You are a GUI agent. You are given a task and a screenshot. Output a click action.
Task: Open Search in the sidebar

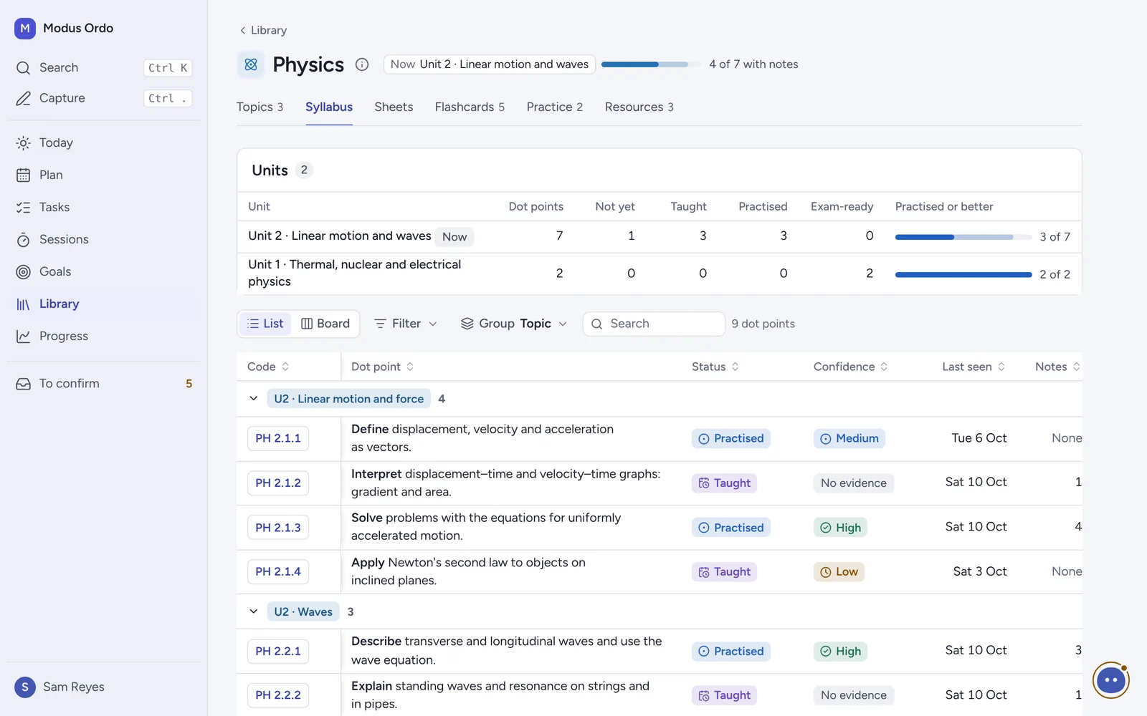pyautogui.click(x=103, y=67)
